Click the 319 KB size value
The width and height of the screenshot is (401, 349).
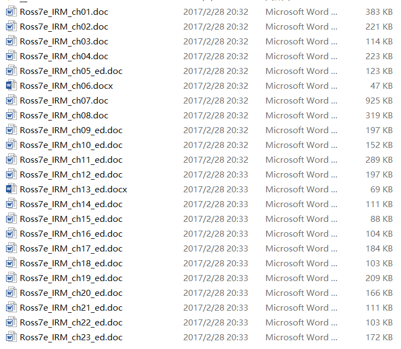[x=379, y=116]
